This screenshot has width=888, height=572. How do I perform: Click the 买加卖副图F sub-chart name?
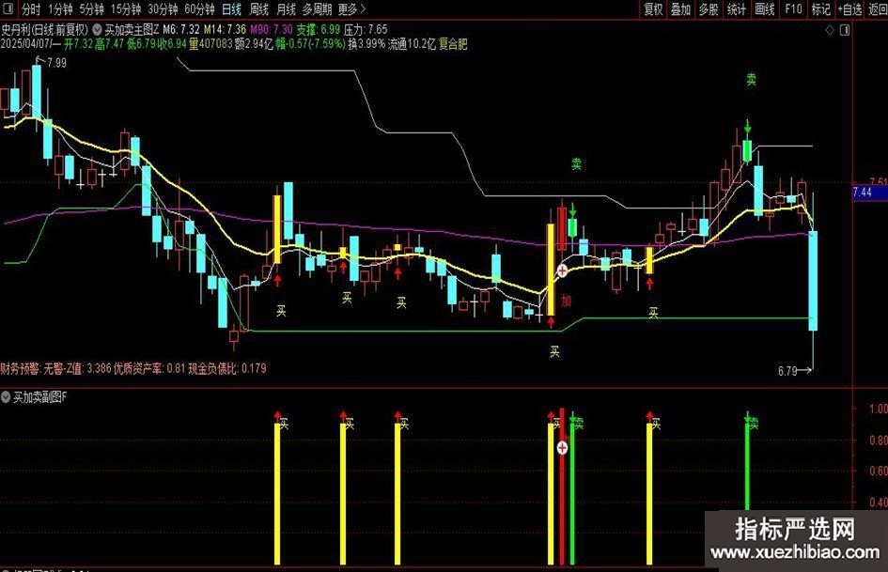click(39, 397)
